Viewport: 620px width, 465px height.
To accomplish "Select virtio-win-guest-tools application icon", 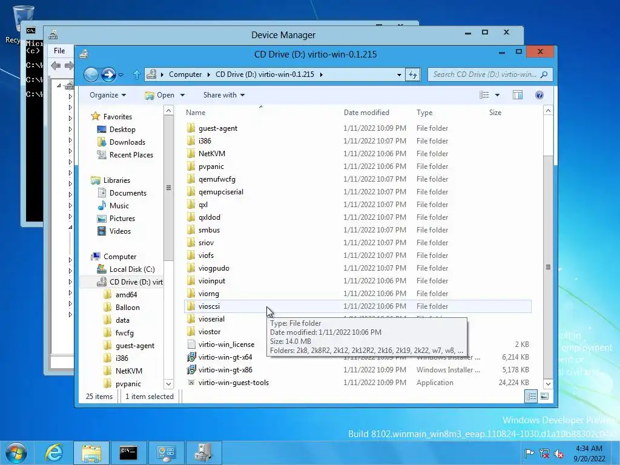I will coord(191,383).
